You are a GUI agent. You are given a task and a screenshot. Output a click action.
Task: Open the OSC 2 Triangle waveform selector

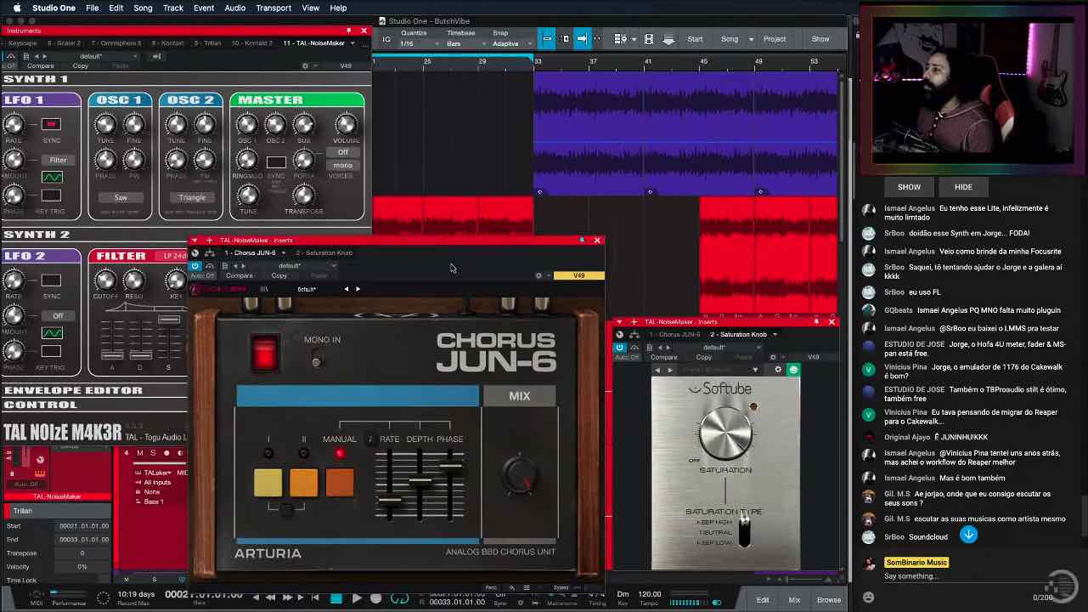coord(192,197)
